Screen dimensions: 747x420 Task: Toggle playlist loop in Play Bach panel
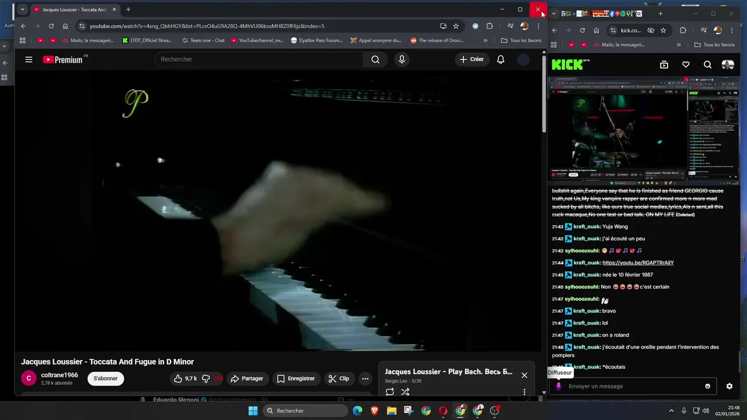(x=390, y=392)
